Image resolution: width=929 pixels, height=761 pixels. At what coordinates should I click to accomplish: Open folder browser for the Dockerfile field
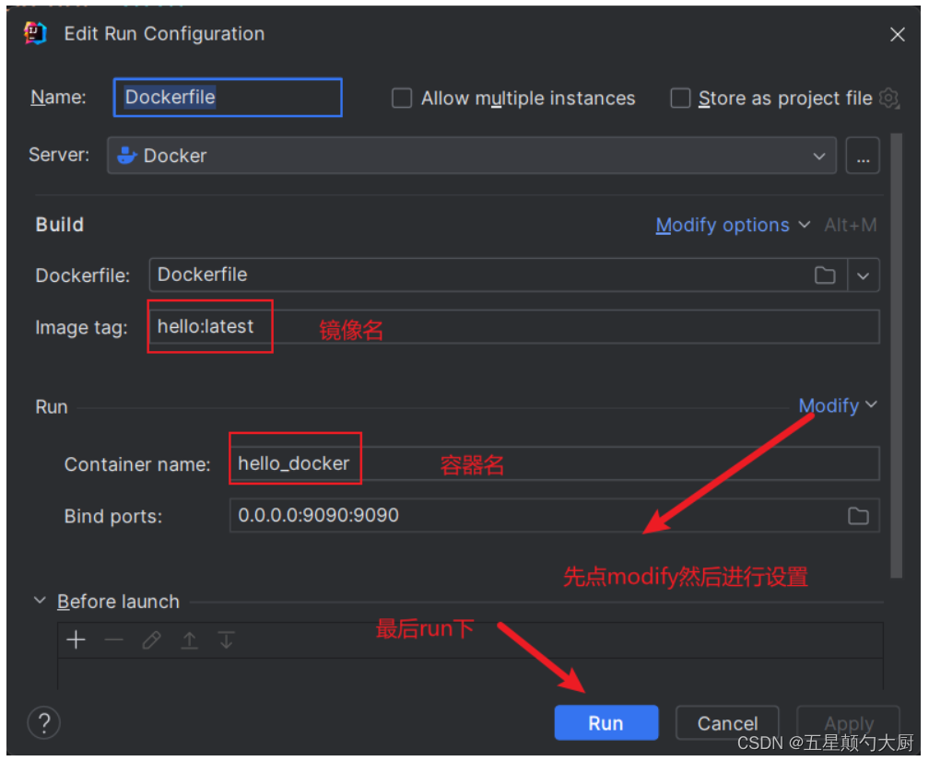pos(825,275)
